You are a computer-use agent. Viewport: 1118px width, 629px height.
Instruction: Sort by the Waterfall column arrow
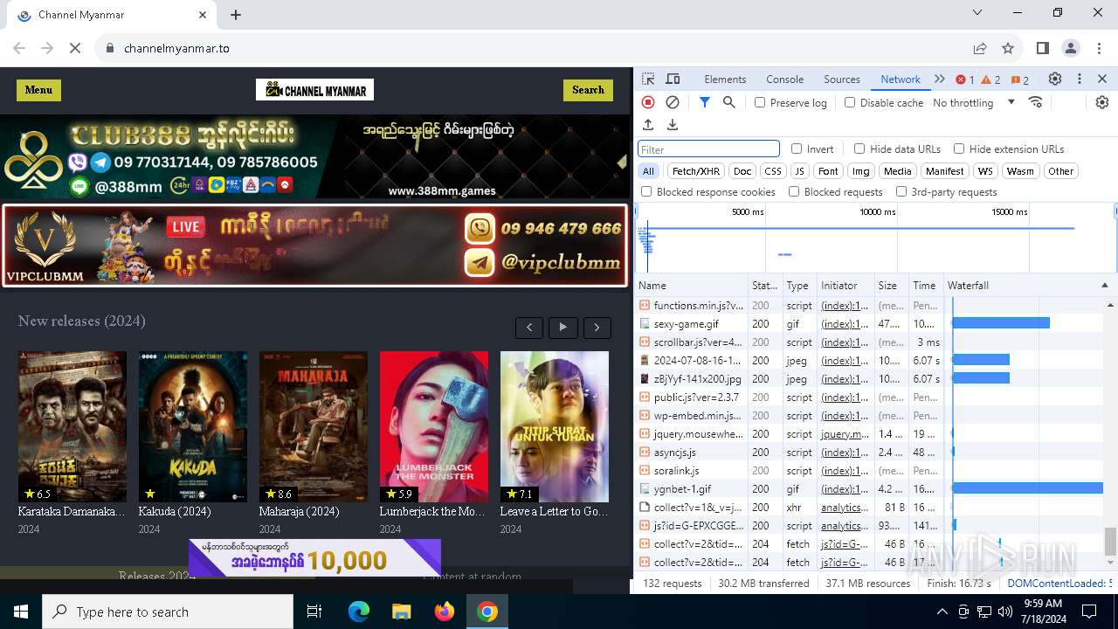pyautogui.click(x=1104, y=286)
